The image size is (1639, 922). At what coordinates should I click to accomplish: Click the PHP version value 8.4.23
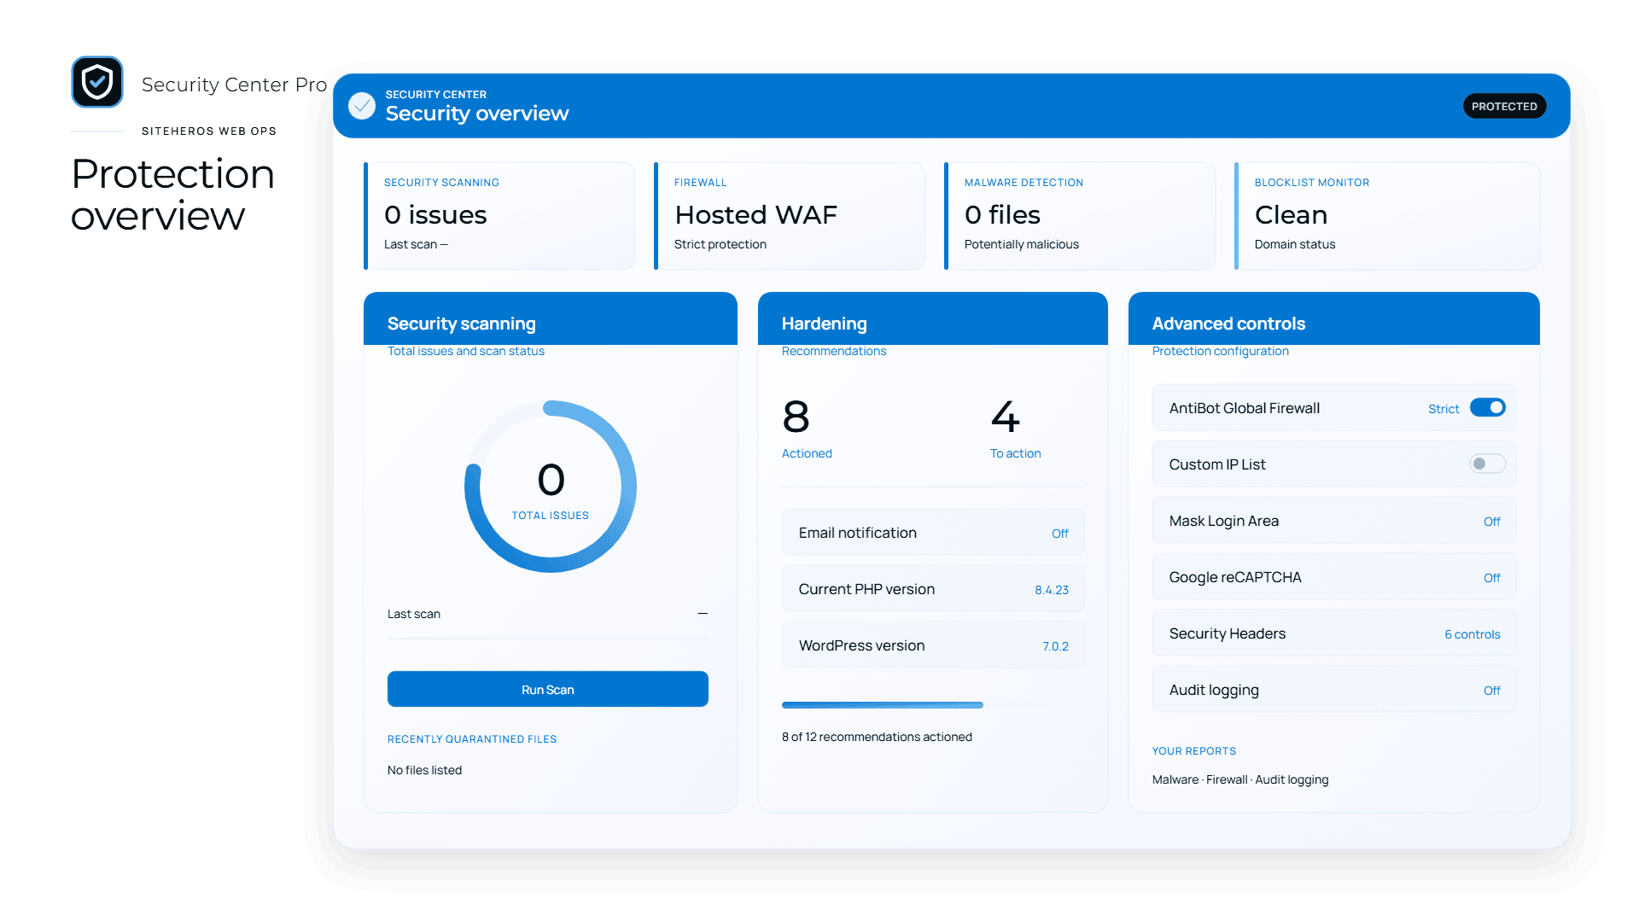(x=1052, y=590)
